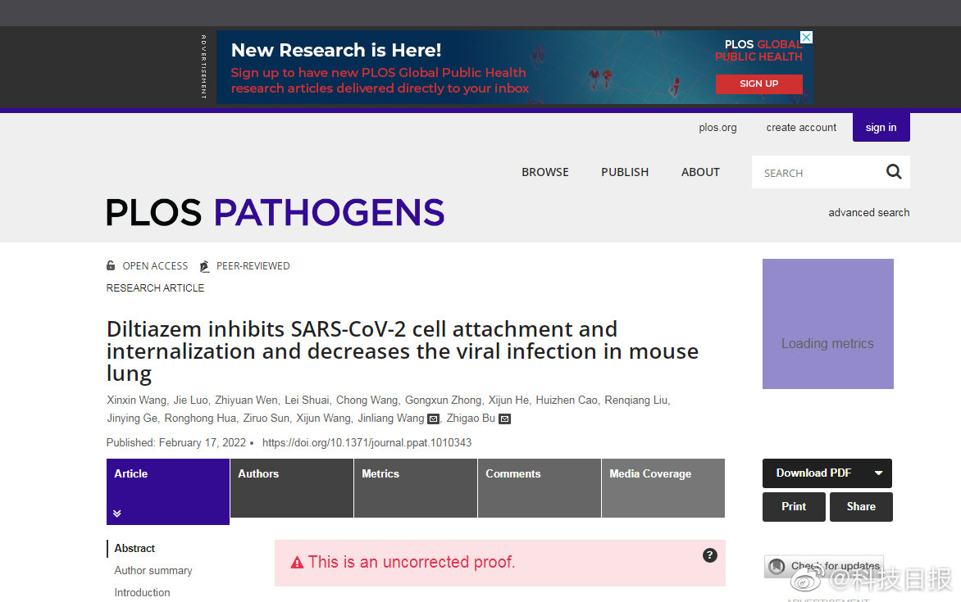Open the article DOI link
This screenshot has height=602, width=961.
[x=367, y=443]
